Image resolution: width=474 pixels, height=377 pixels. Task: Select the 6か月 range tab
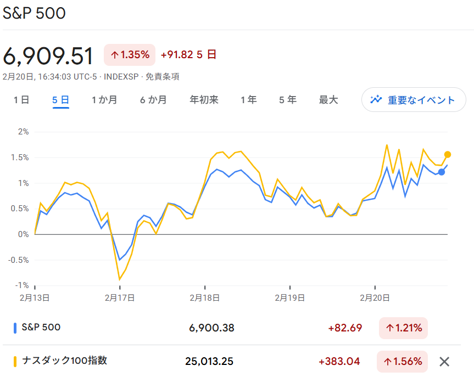pos(153,100)
